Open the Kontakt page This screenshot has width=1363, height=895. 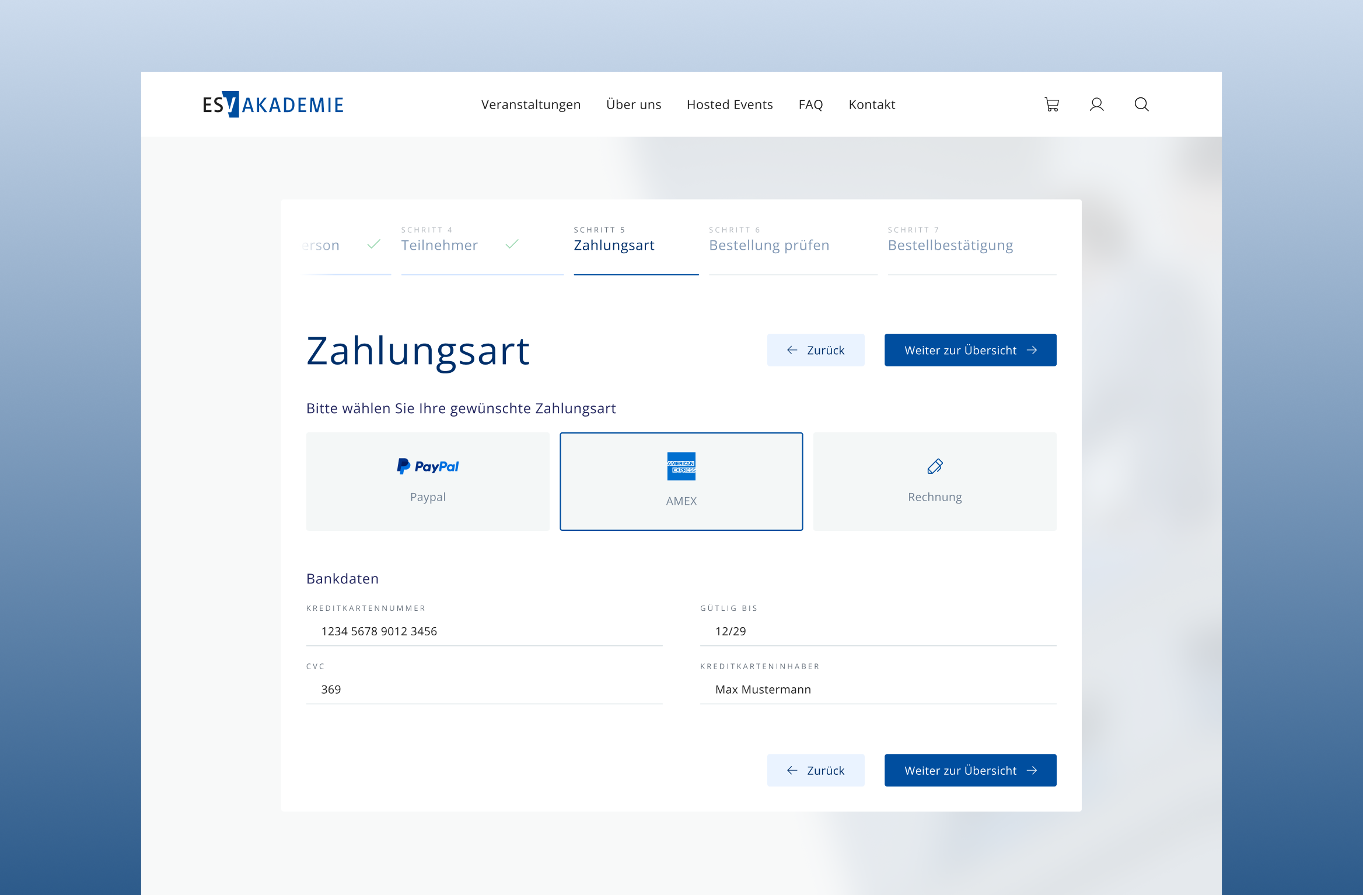(872, 104)
